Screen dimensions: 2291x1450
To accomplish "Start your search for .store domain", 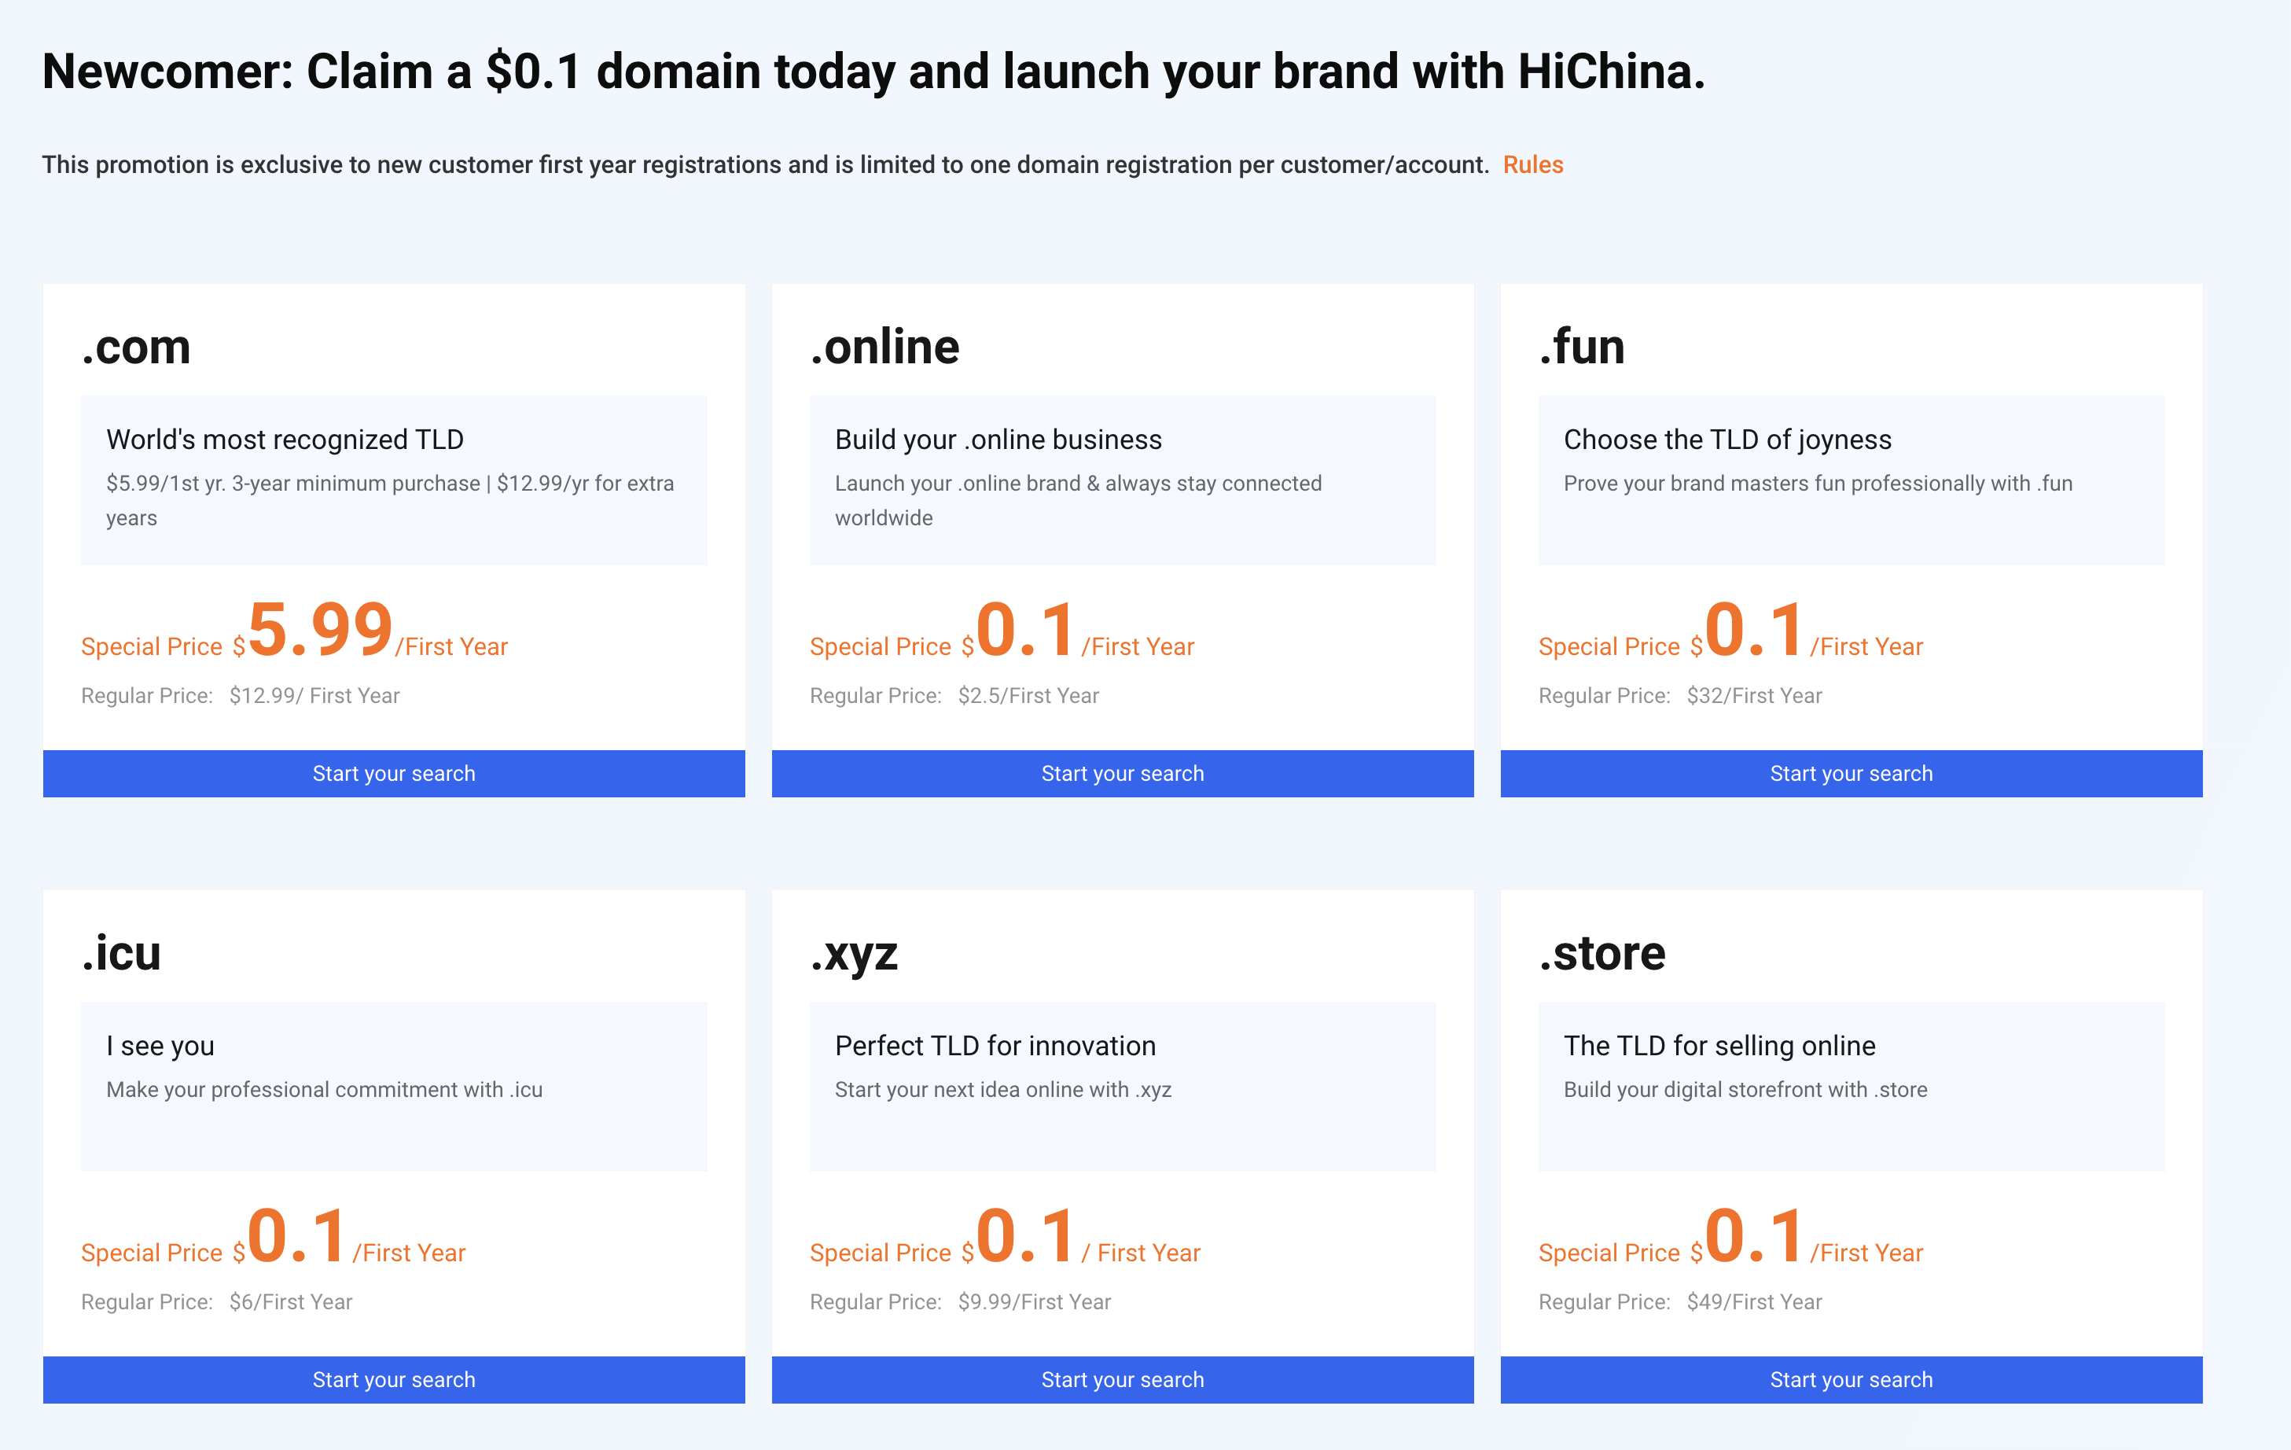I will coord(1852,1379).
